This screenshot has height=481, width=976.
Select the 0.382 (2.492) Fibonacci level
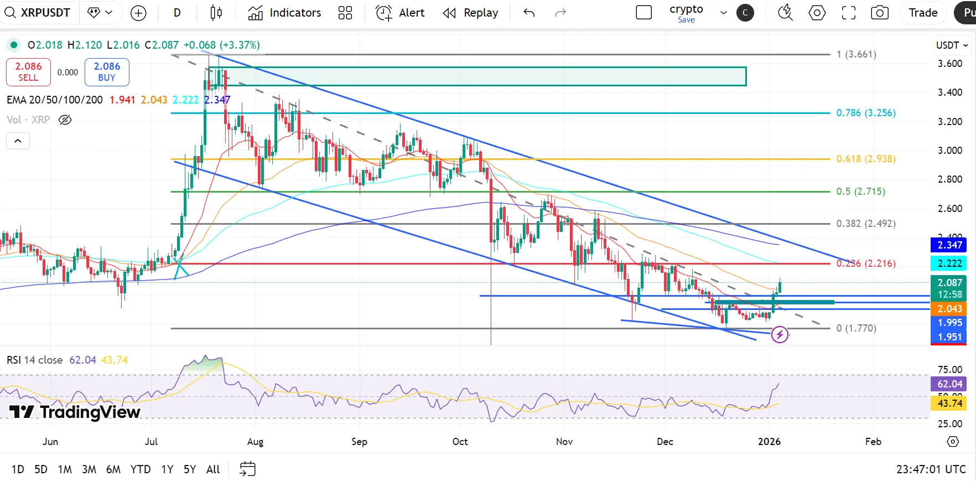click(866, 224)
